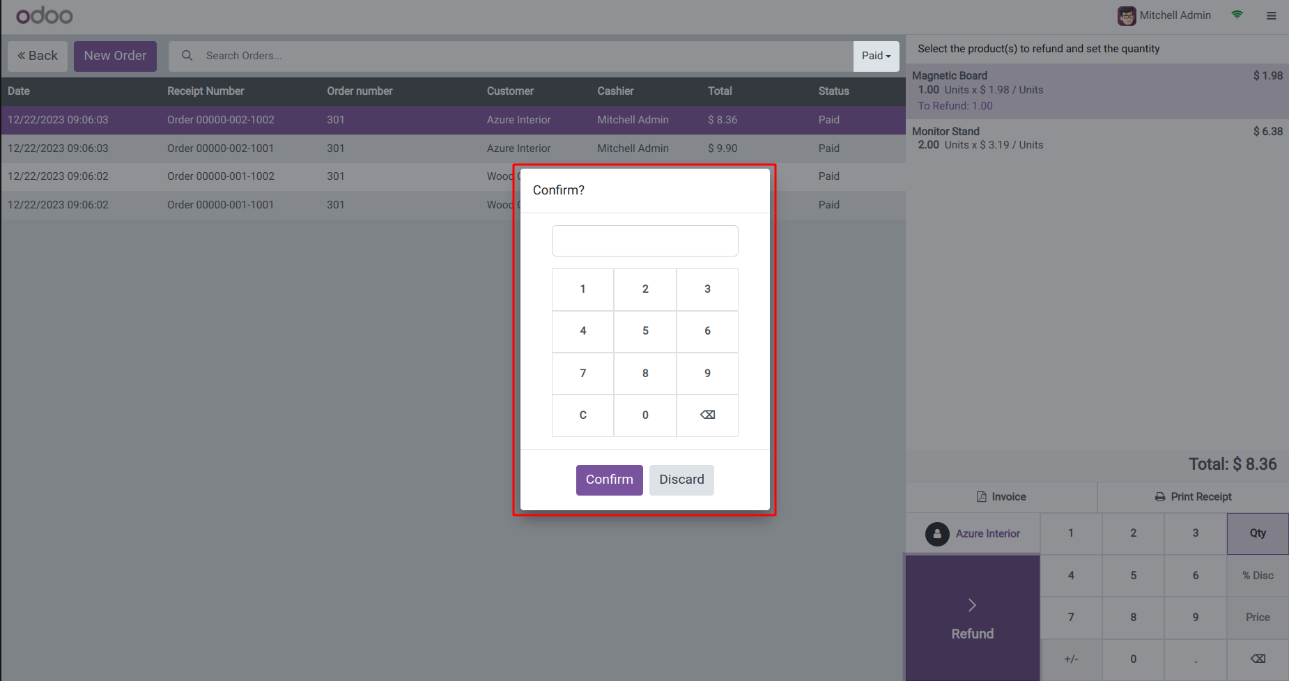Image resolution: width=1289 pixels, height=681 pixels.
Task: Switch numpad to Price mode
Action: 1257,617
